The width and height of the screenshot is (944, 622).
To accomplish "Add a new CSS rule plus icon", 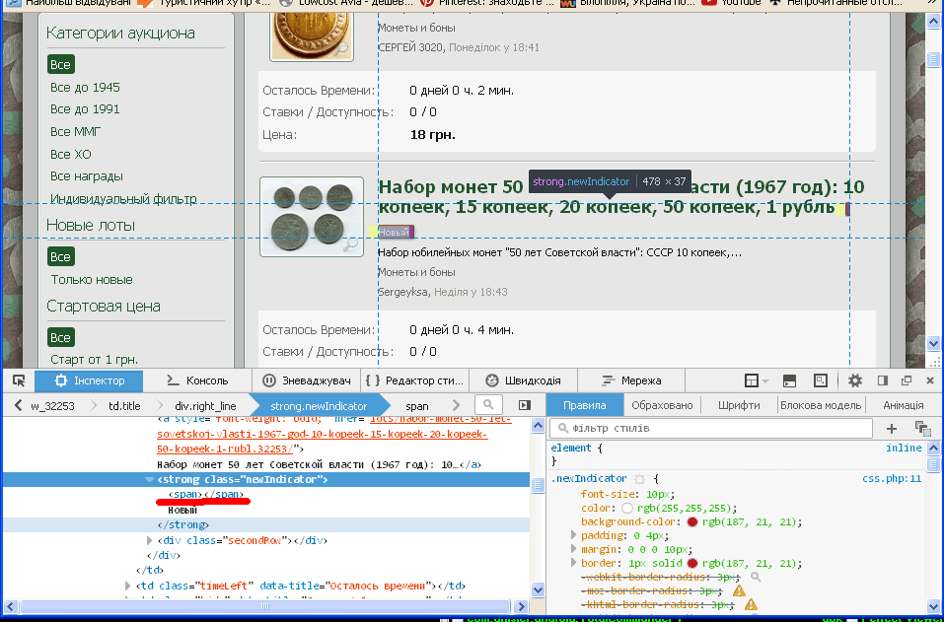I will (x=892, y=428).
